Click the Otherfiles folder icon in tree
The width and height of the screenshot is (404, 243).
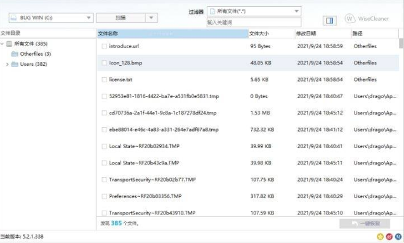(x=15, y=54)
